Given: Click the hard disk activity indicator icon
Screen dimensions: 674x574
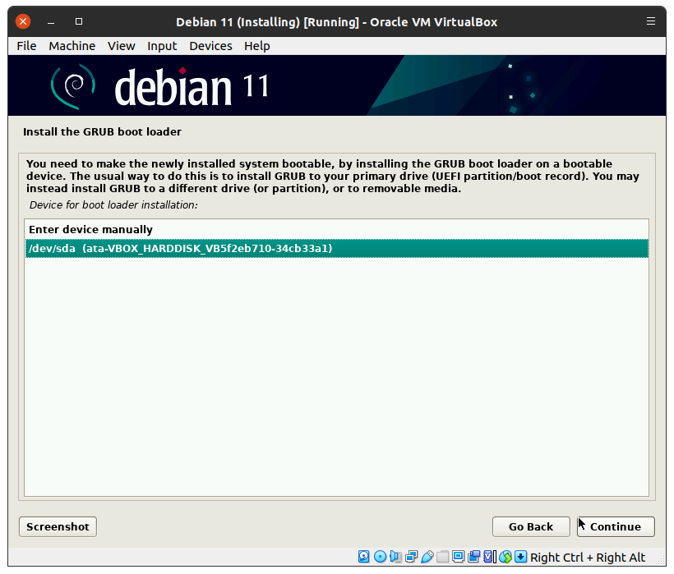Looking at the screenshot, I should click(364, 558).
